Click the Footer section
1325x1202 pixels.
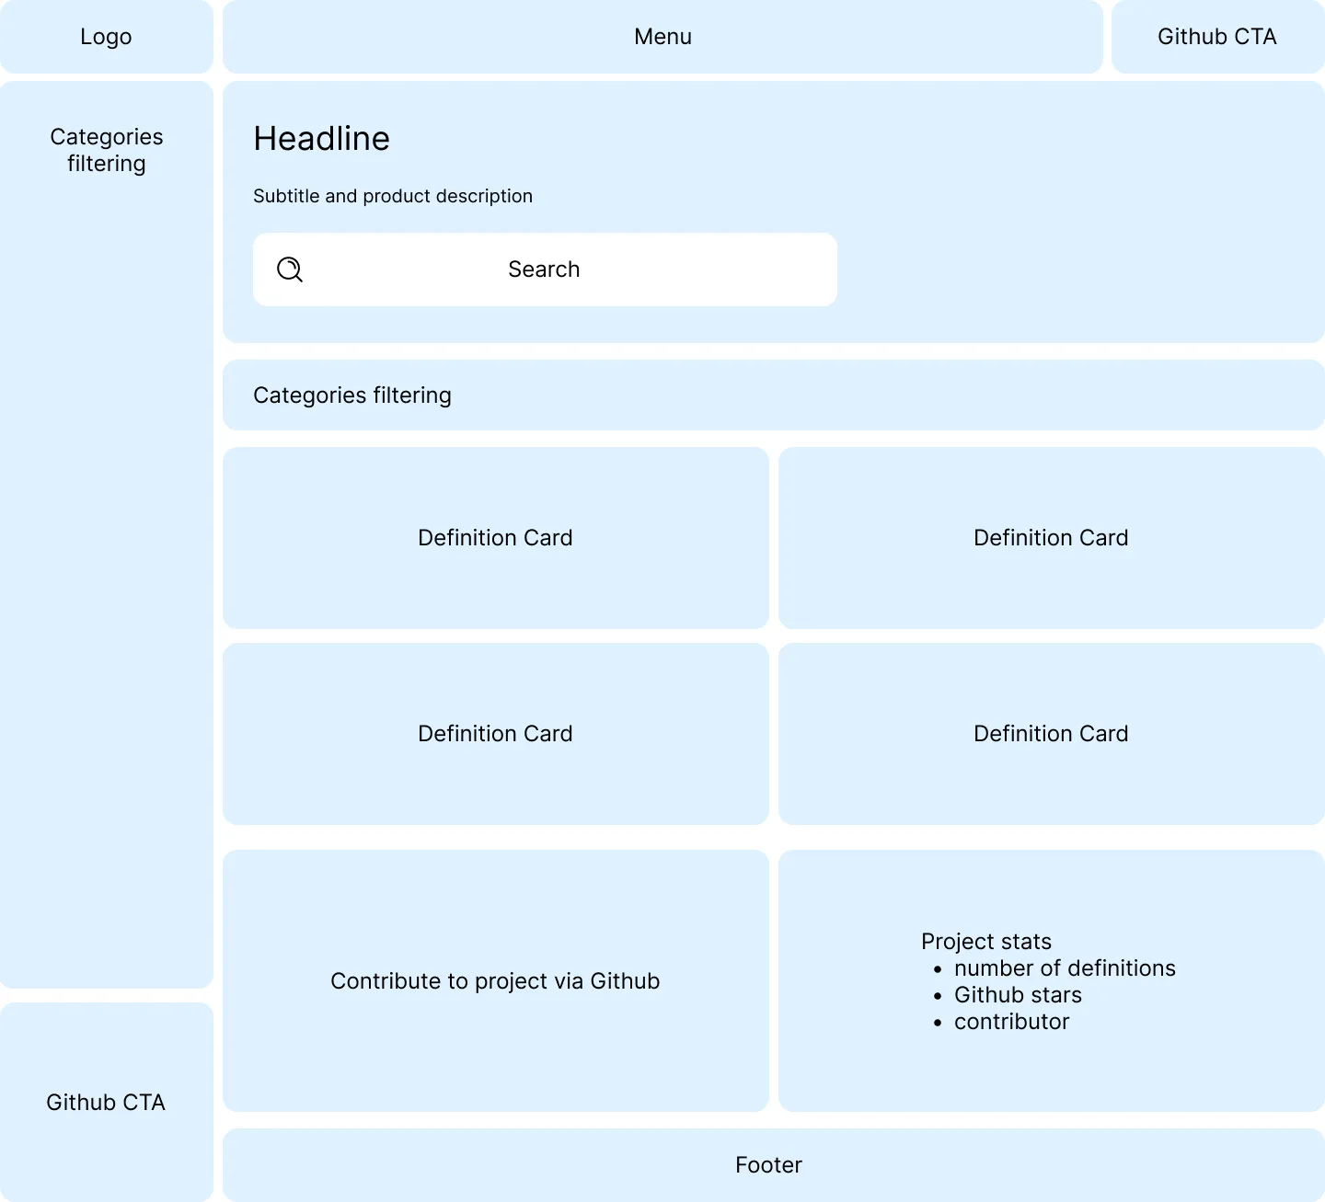768,1165
